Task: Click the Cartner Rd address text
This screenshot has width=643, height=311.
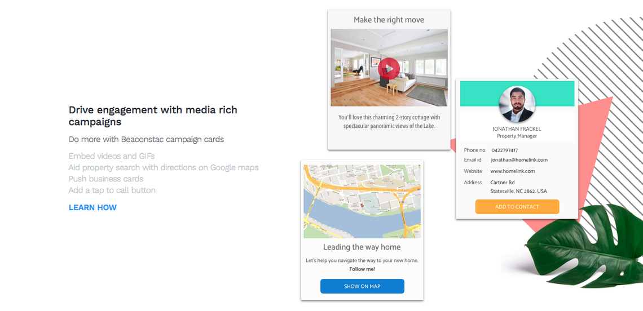Action: [x=503, y=183]
